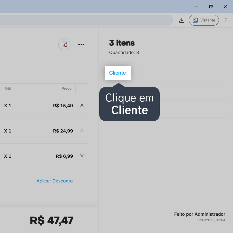Open the Visitante profile button

(x=204, y=20)
